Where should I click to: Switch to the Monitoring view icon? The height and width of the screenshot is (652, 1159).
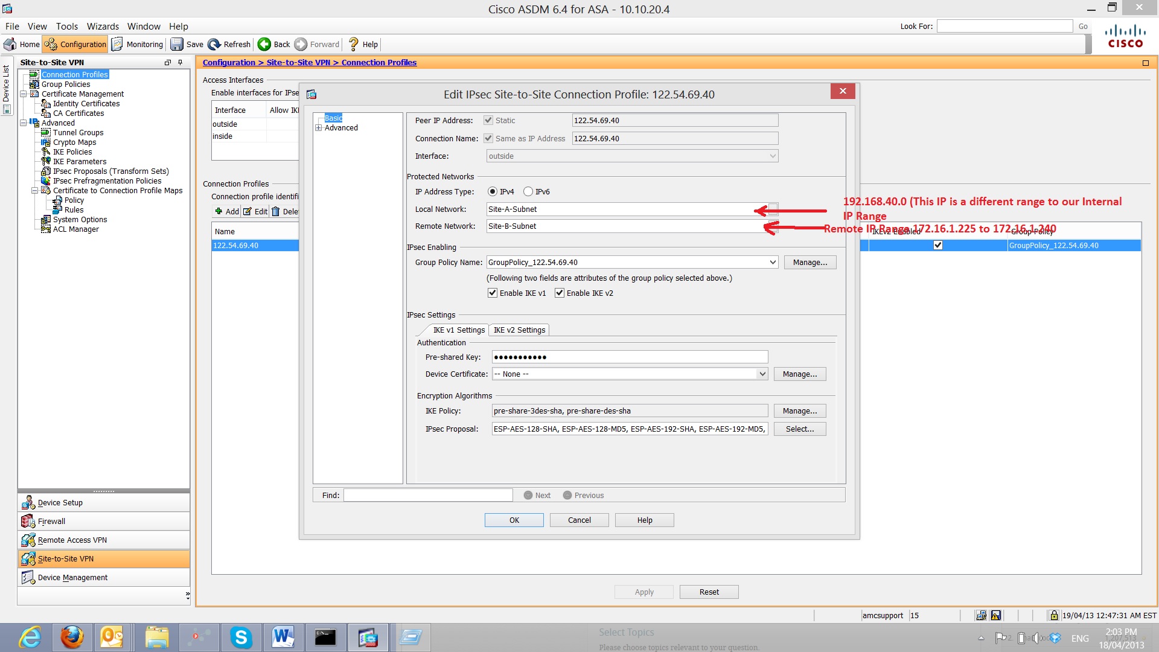(x=117, y=44)
